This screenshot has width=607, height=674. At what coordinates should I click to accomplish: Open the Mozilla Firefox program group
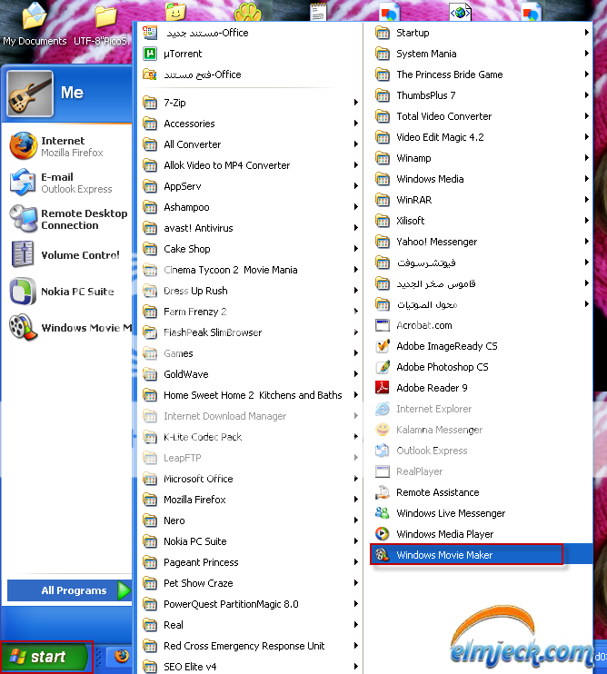[251, 500]
